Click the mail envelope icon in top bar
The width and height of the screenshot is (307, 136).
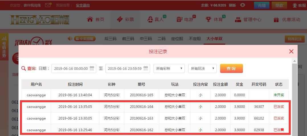click(48, 5)
